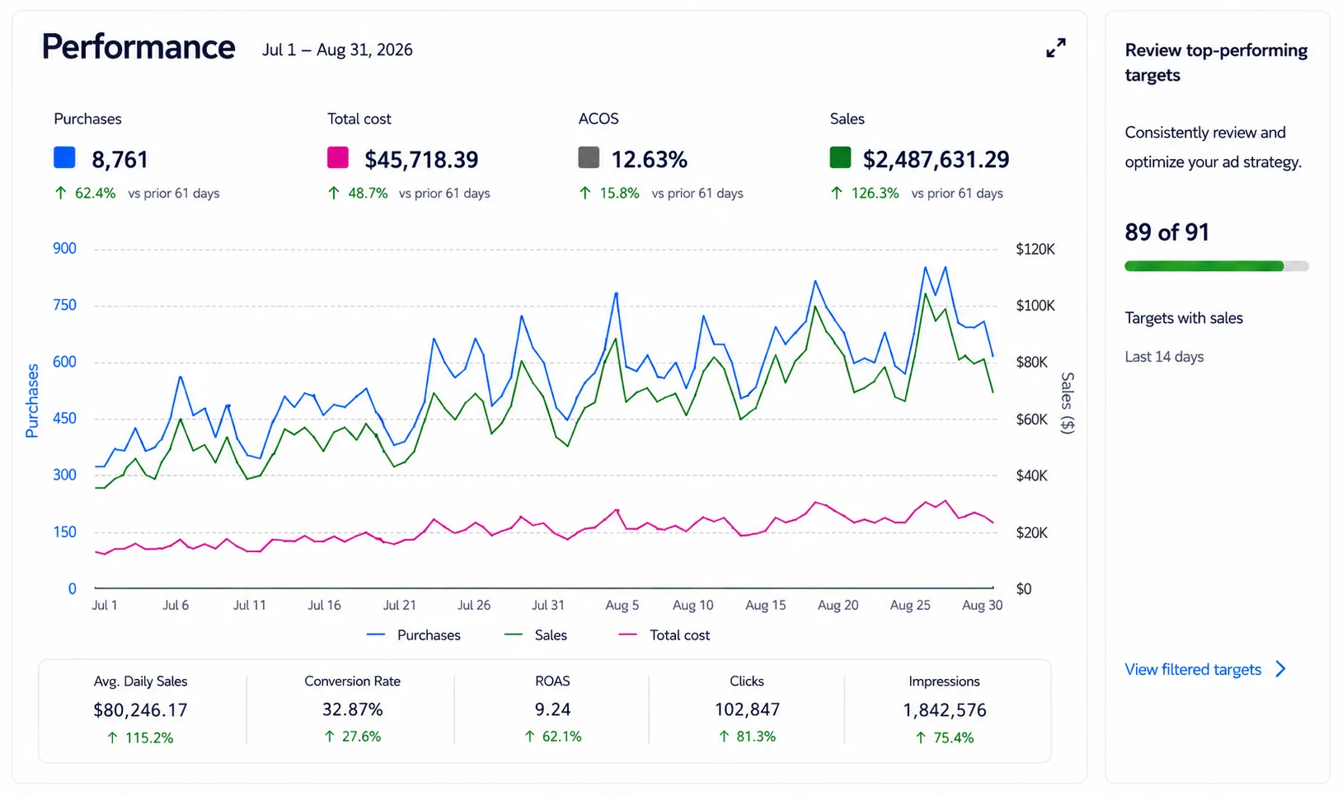Click the pink Total cost swatch
The height and width of the screenshot is (796, 1342).
pyautogui.click(x=338, y=157)
